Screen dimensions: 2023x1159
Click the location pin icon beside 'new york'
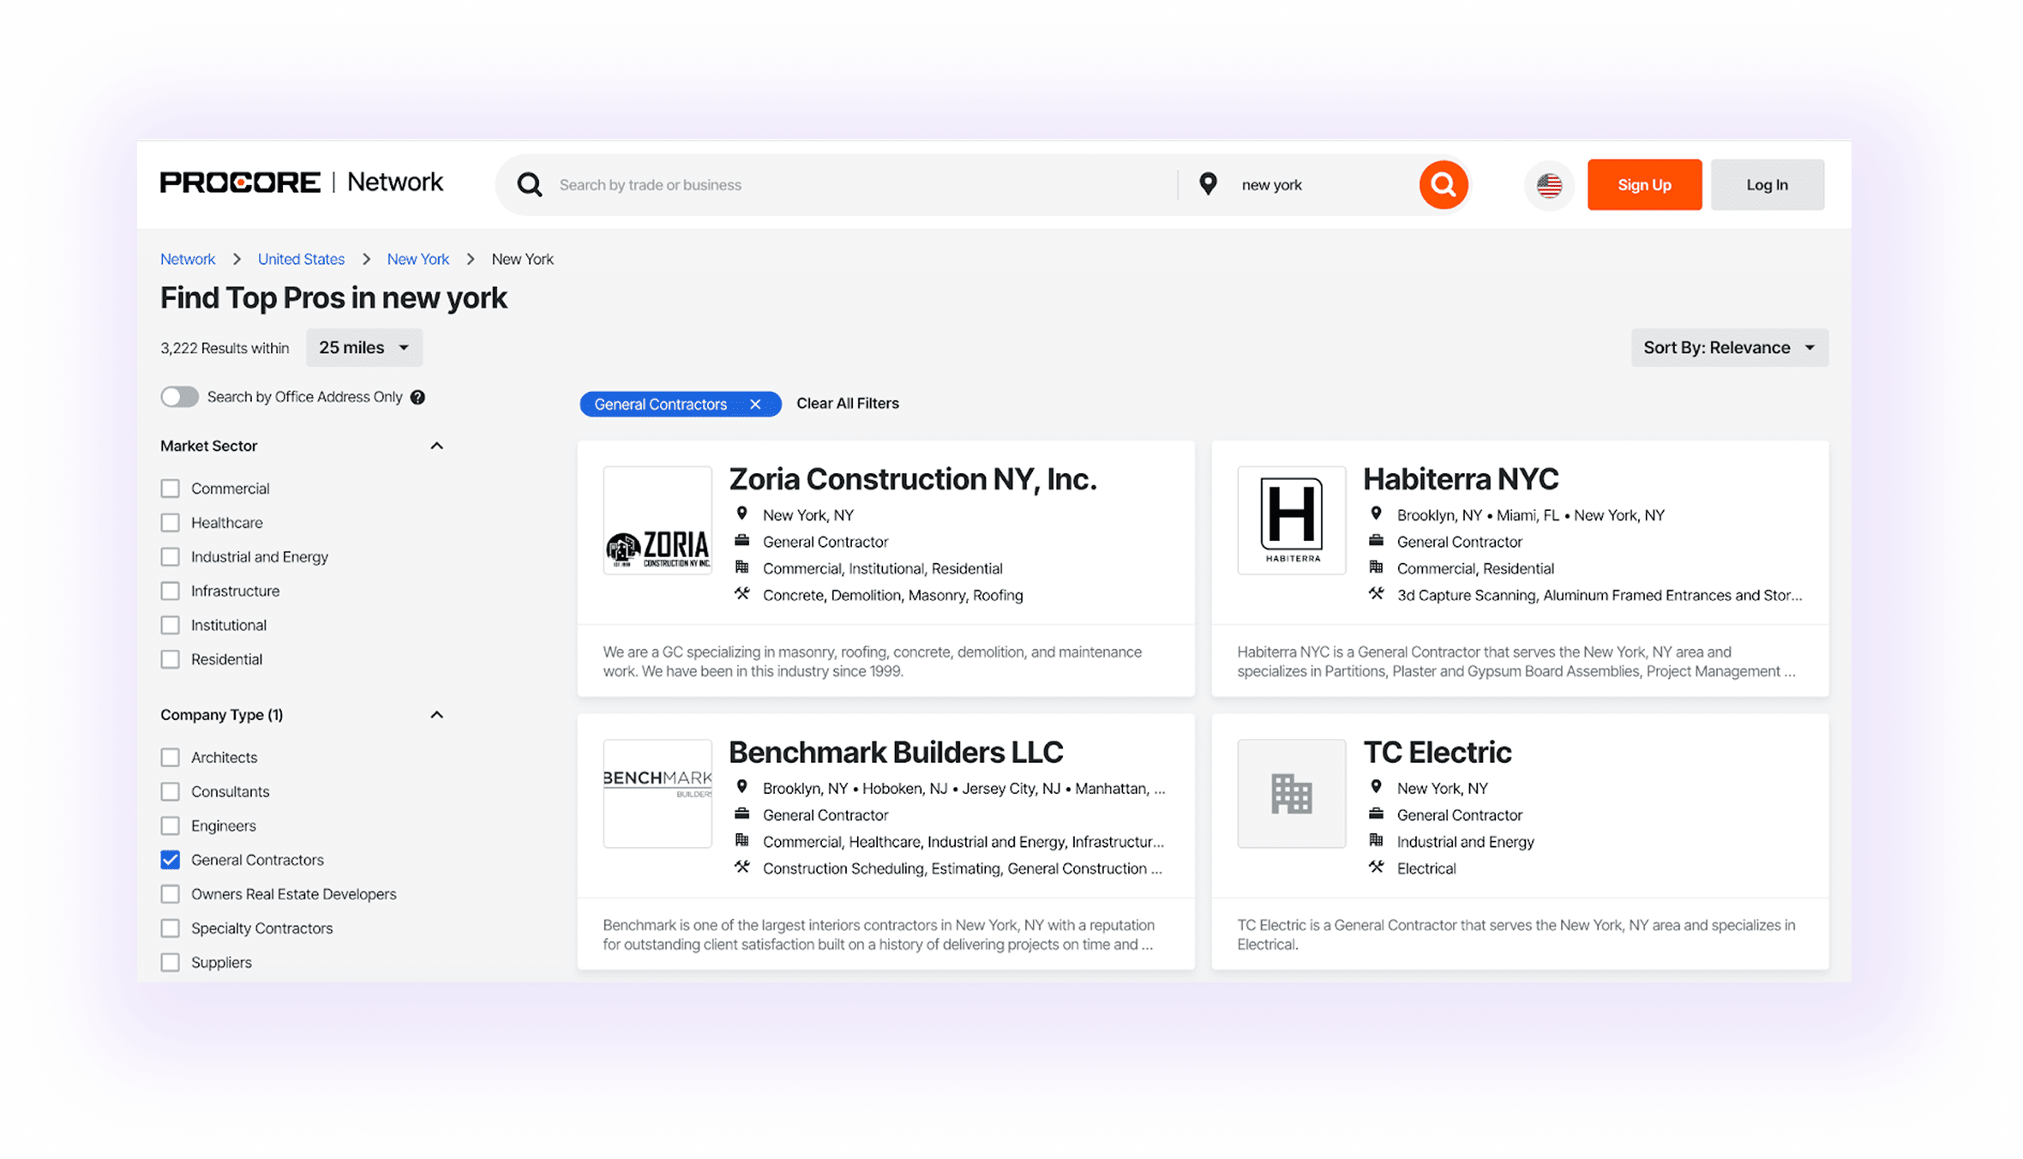[1208, 183]
